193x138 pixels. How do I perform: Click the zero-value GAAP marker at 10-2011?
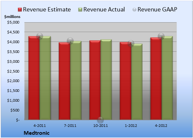point(100,120)
